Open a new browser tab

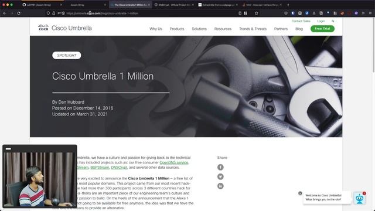(x=288, y=5)
